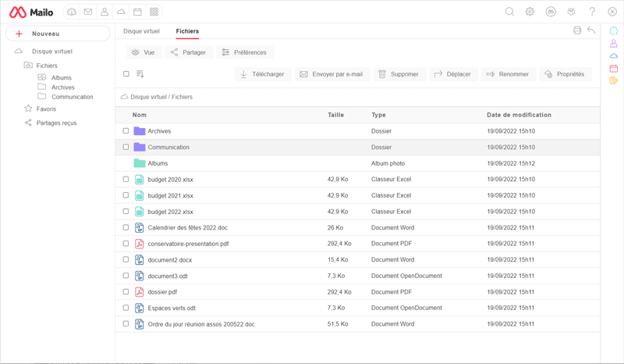Expand the Fichiers folder in sidebar tree
This screenshot has width=624, height=364.
coord(46,66)
